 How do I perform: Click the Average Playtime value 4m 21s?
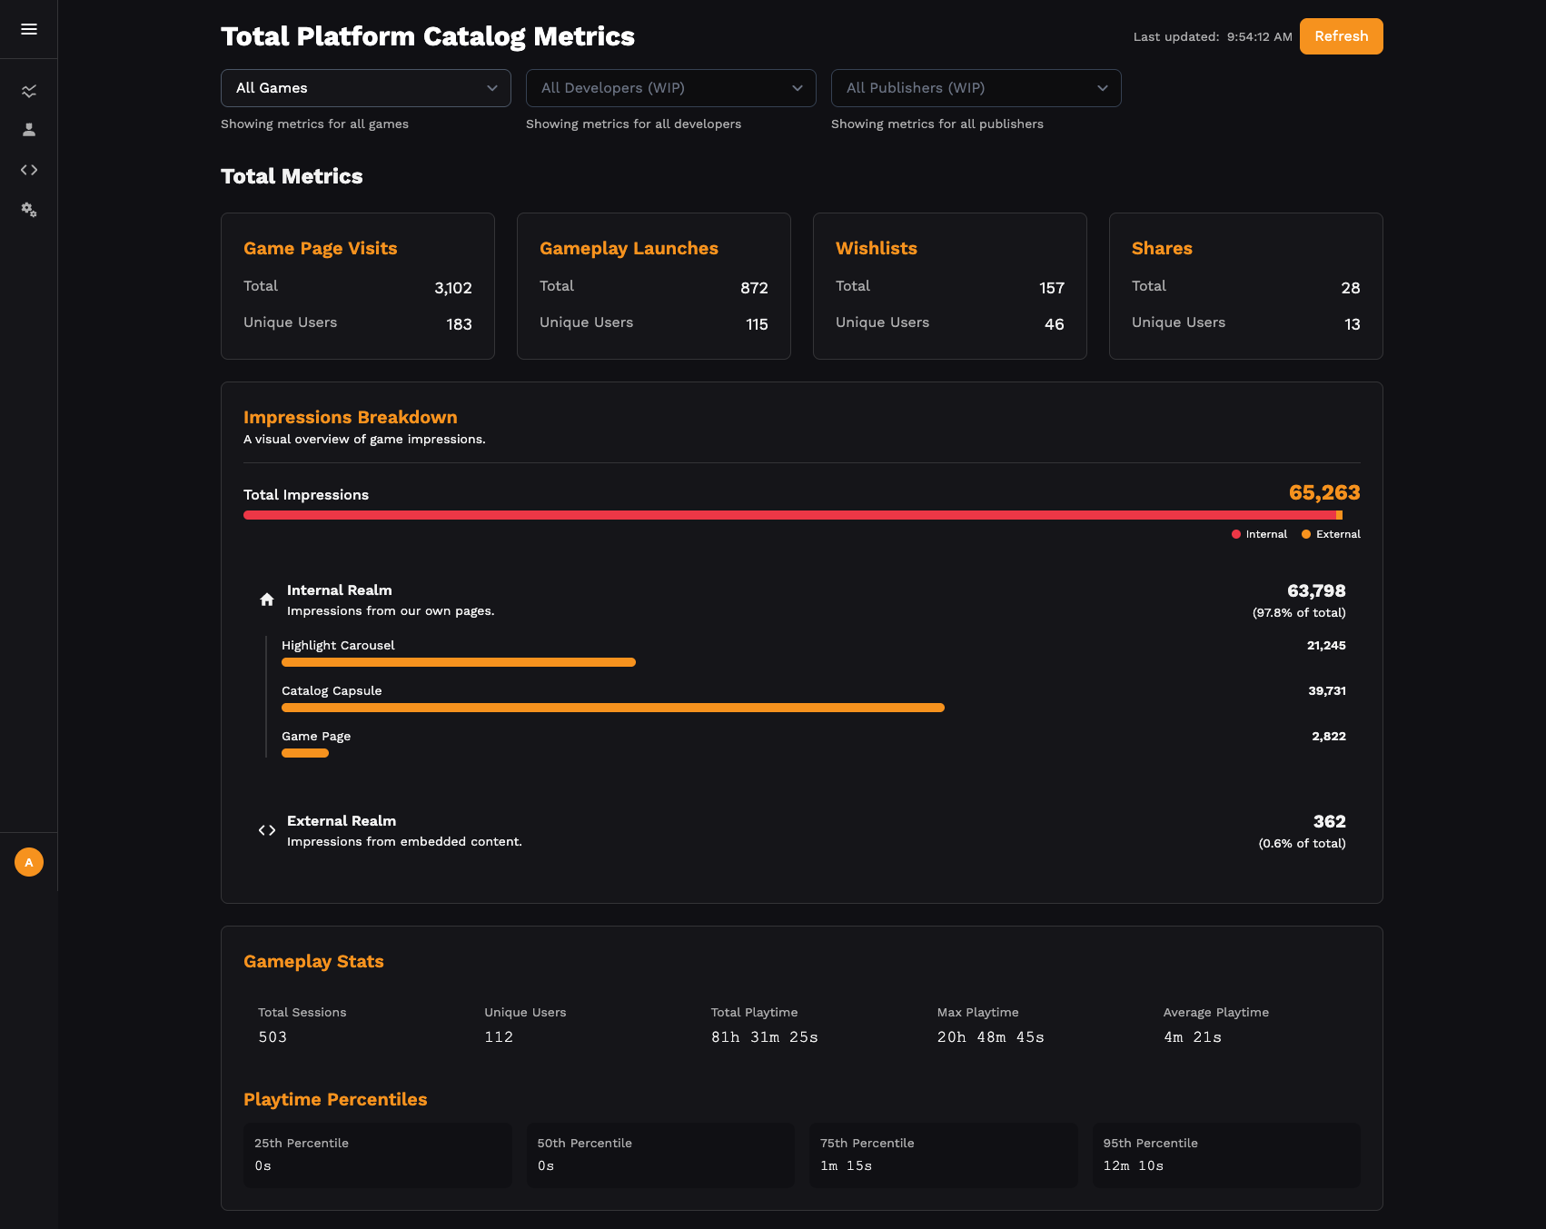click(x=1193, y=1037)
